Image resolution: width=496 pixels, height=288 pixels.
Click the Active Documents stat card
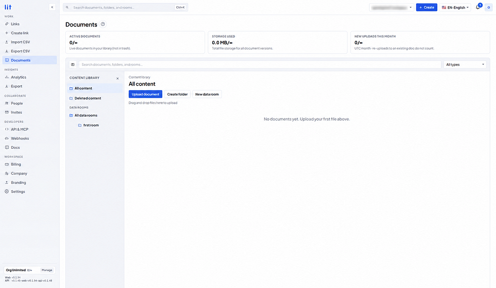pyautogui.click(x=135, y=42)
